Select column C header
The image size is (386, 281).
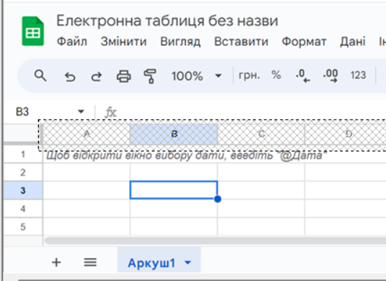click(261, 134)
